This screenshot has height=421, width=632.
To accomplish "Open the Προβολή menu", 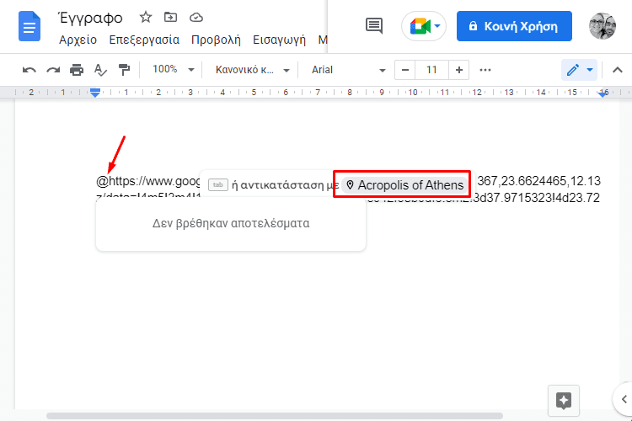I will pos(216,40).
